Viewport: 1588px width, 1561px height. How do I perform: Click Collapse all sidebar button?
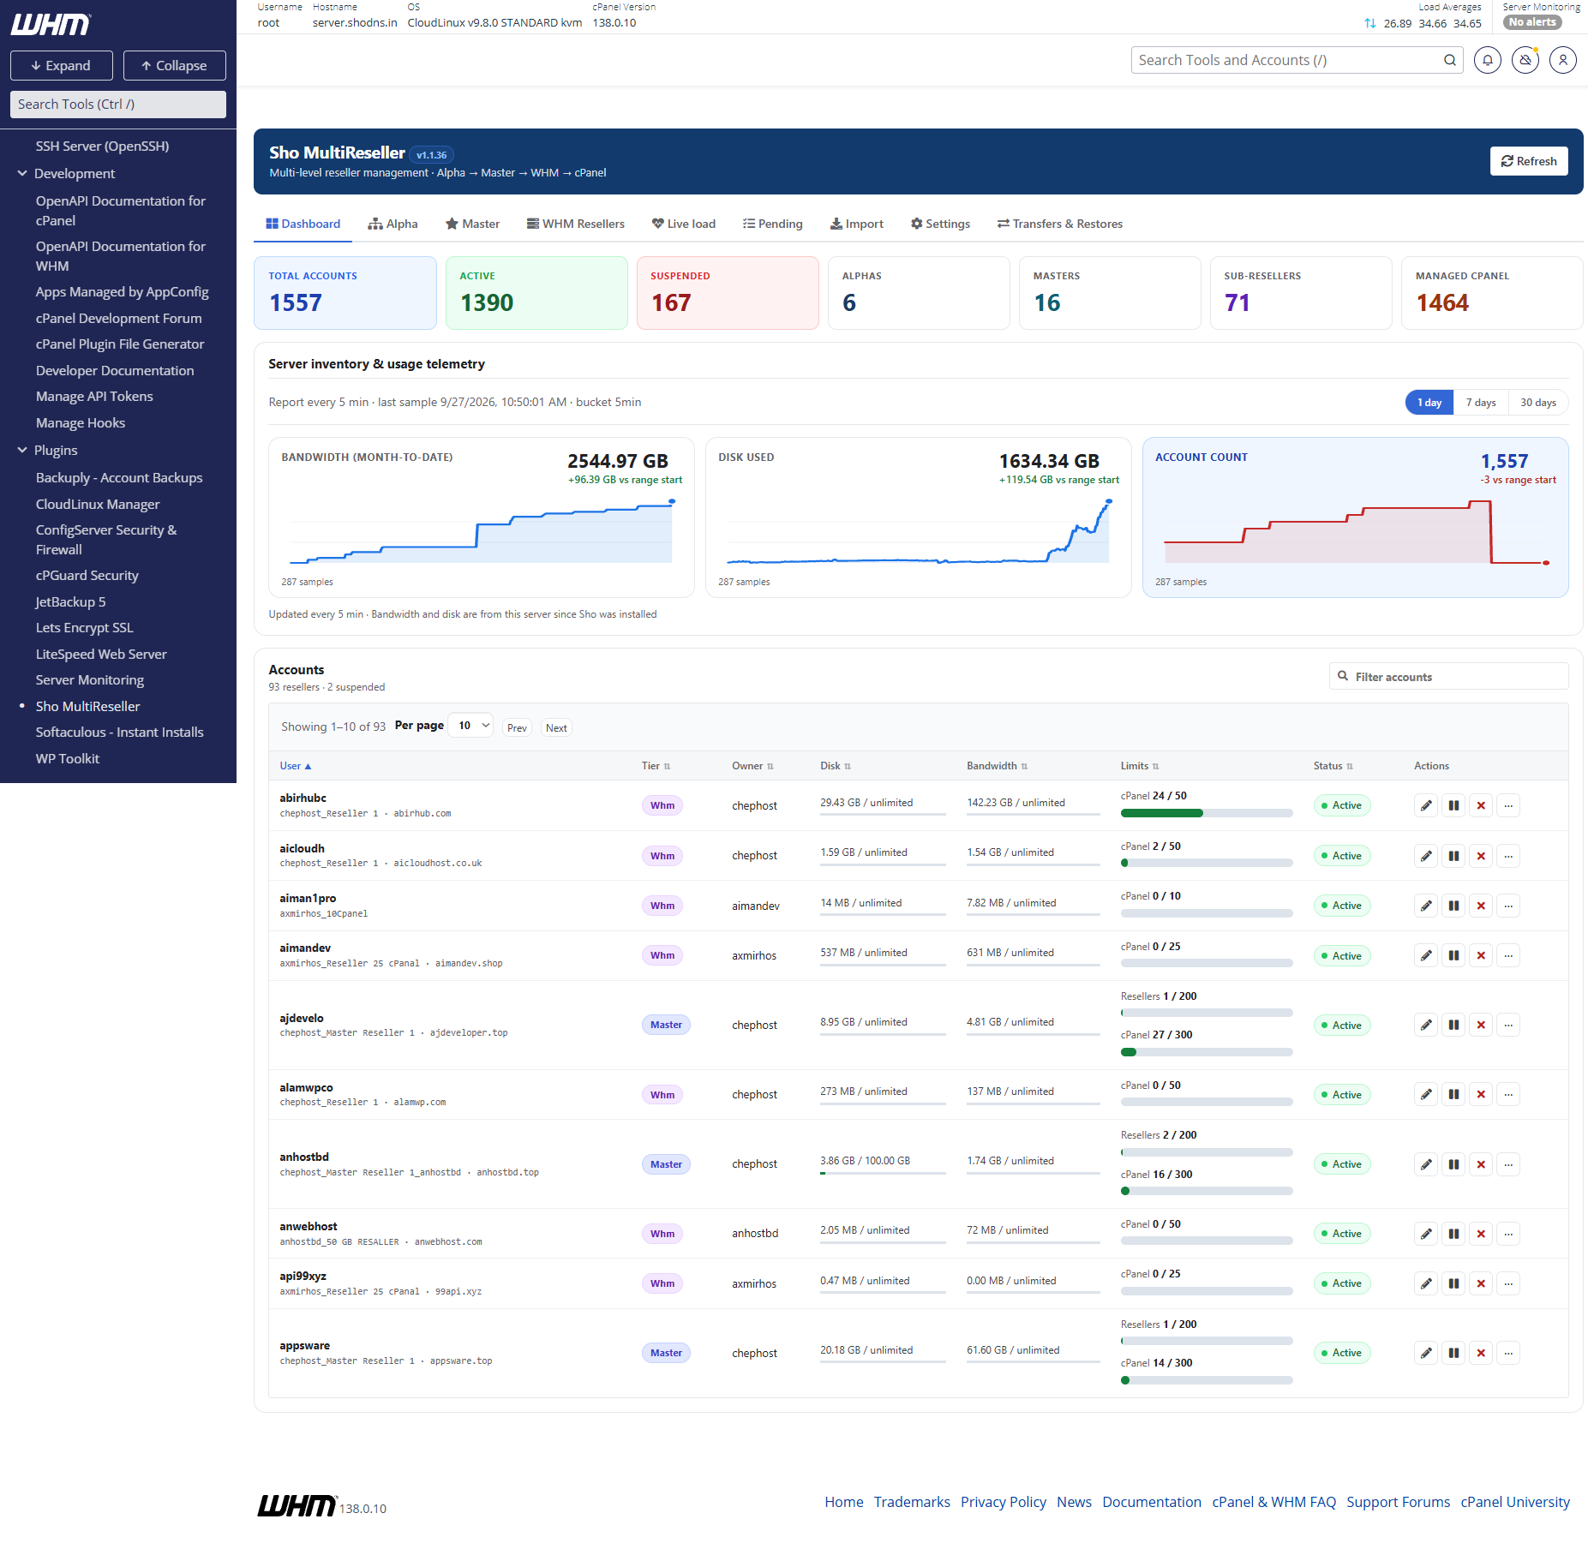[x=175, y=65]
